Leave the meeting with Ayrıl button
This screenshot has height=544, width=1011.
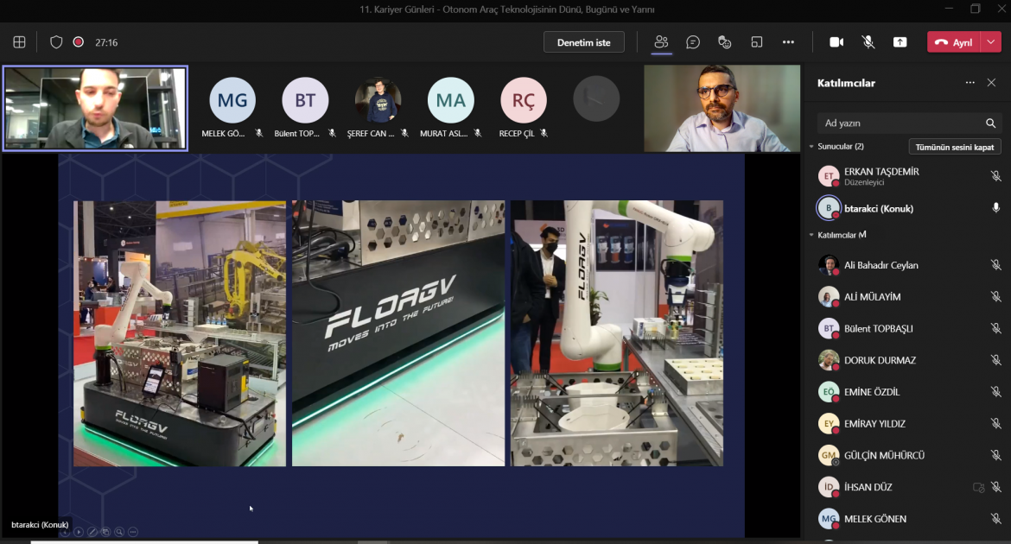click(x=954, y=42)
